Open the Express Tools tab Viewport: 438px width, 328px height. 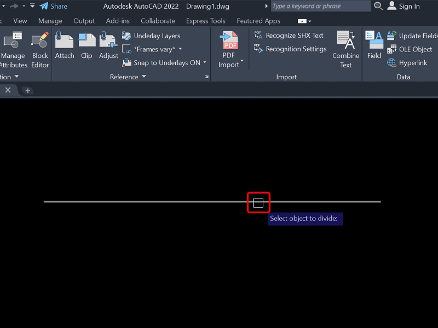click(x=206, y=21)
